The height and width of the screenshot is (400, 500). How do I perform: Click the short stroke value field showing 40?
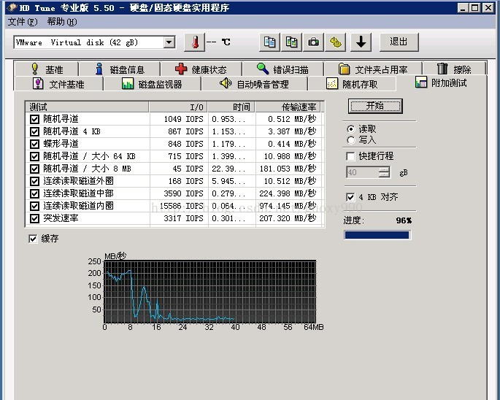363,172
